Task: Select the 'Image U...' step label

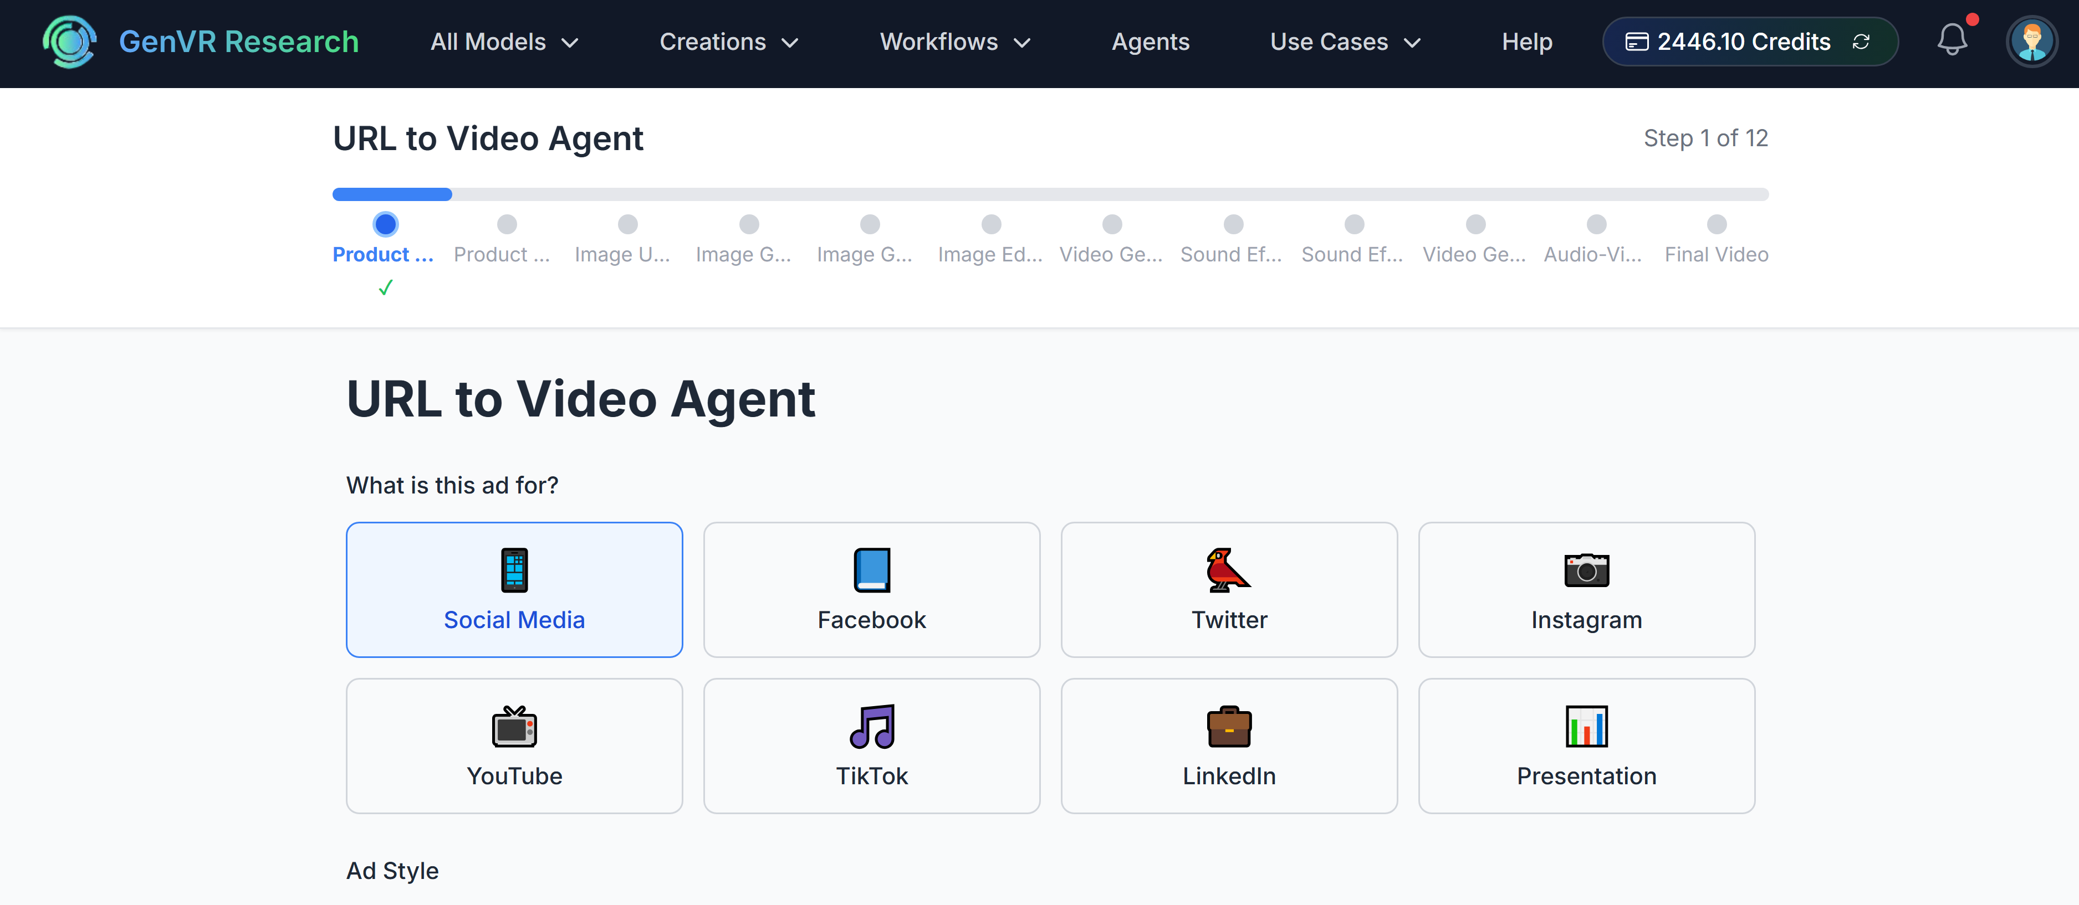Action: point(621,255)
